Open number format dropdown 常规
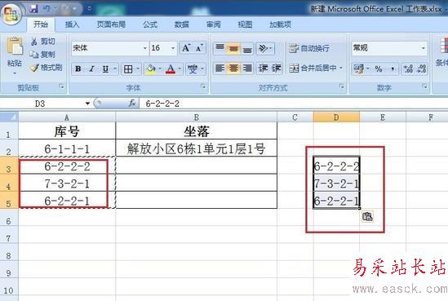This screenshot has height=301, width=448. coord(424,47)
